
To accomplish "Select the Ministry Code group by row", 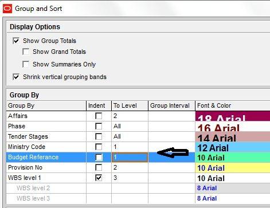I will [x=46, y=147].
